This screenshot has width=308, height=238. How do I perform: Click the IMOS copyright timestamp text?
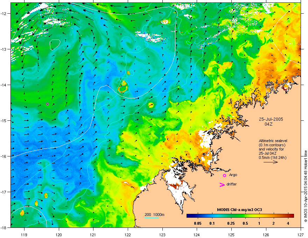(306, 186)
